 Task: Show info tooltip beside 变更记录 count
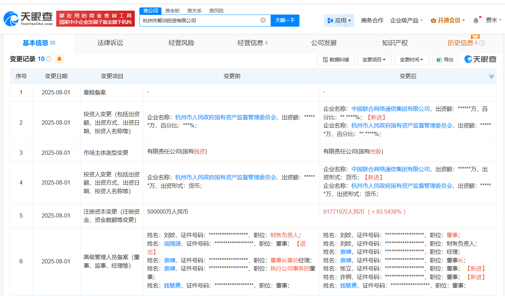point(49,59)
